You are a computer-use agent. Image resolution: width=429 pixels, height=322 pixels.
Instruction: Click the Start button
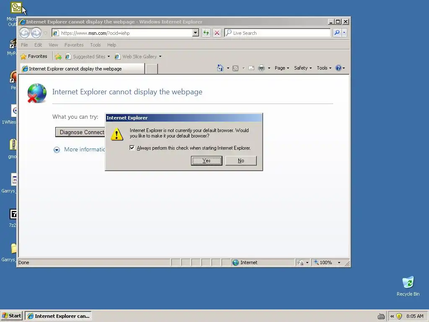12,316
